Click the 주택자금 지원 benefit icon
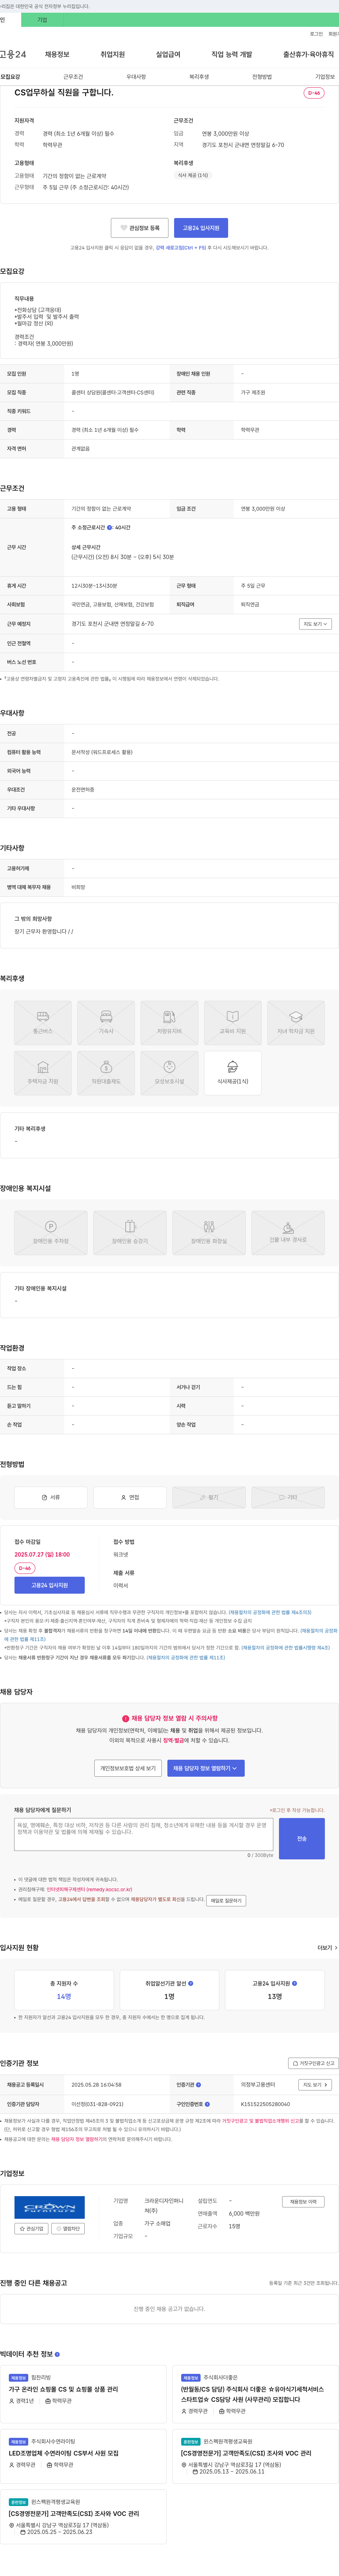Screen dimensions: 339x2576 [x=43, y=1073]
